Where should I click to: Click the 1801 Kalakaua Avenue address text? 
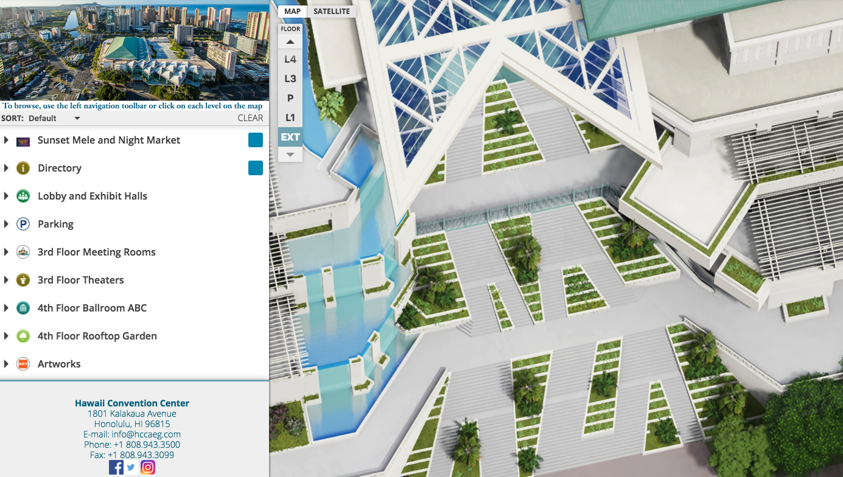pos(132,414)
